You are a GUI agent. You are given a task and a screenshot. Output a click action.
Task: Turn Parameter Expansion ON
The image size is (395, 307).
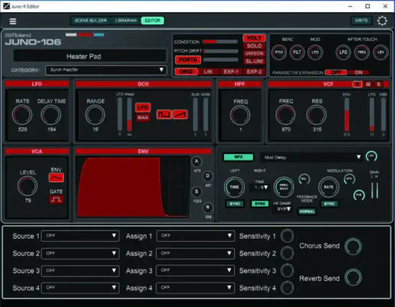point(358,72)
